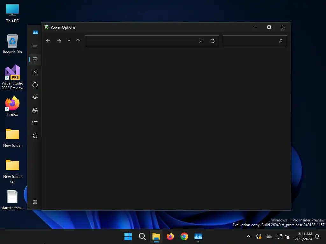The image size is (326, 244).
Task: Open network status tray icon
Action: pyautogui.click(x=279, y=236)
